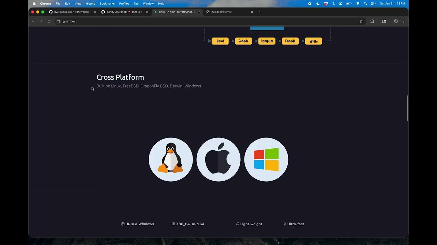Screen dimensions: 437x245
Task: Click the Encode pipeline step
Action: [290, 41]
